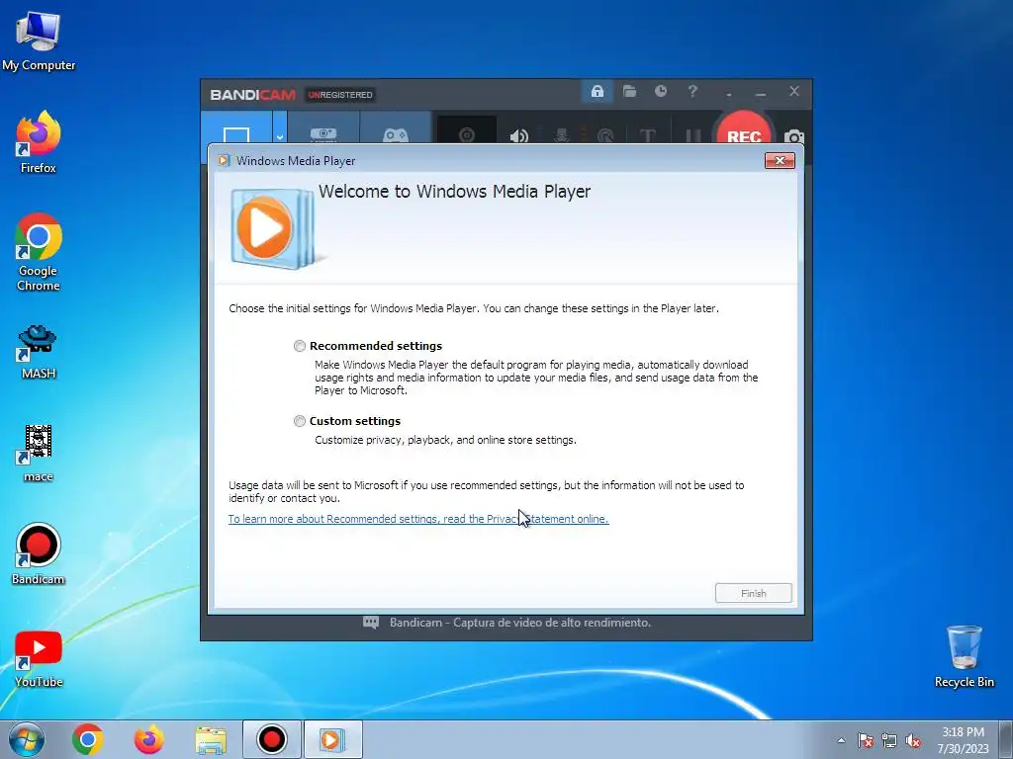Open the My Computer desktop icon
Viewport: 1013px width, 759px height.
39,42
